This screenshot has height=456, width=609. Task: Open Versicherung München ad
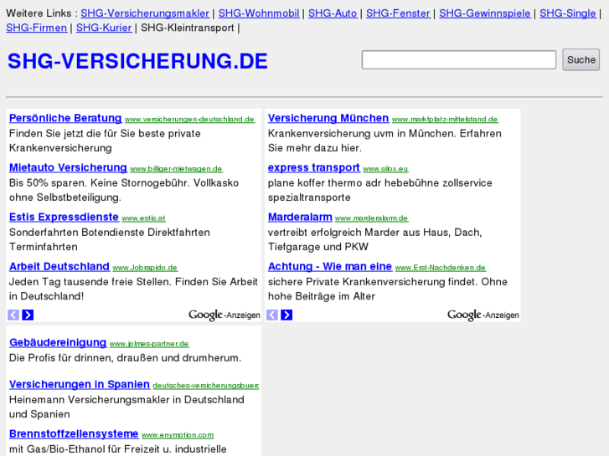point(328,118)
